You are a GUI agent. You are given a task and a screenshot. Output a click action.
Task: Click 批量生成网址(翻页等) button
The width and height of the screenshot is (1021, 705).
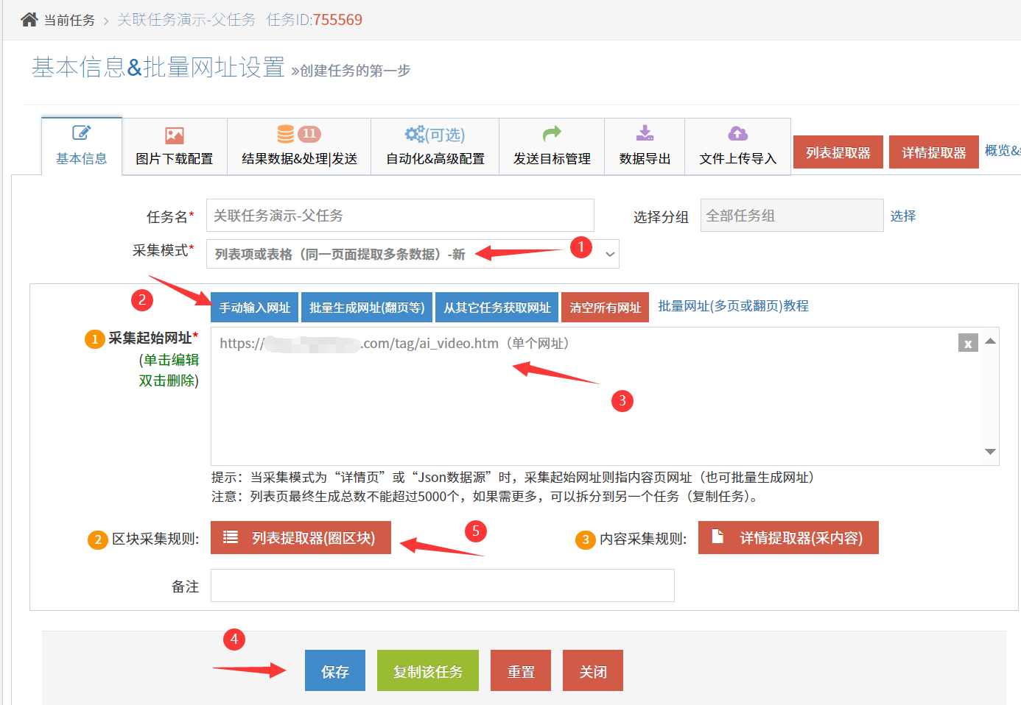[x=367, y=308]
